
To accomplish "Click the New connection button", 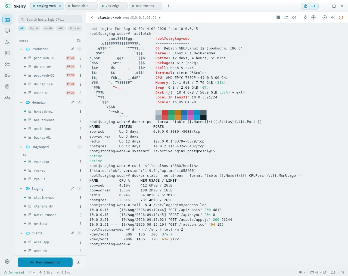I will (45, 262).
